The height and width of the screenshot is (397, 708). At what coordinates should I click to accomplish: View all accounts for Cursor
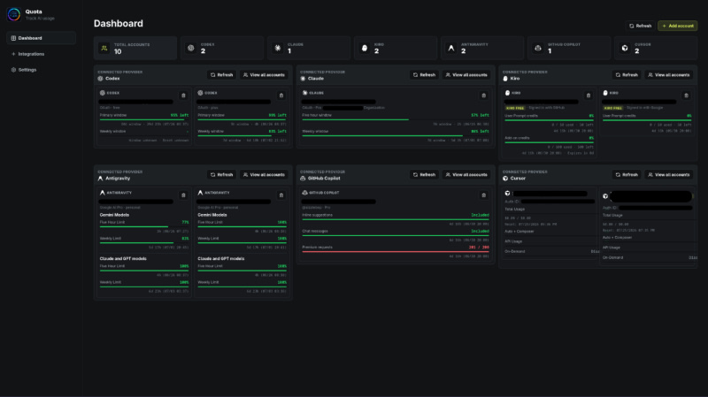pos(669,174)
